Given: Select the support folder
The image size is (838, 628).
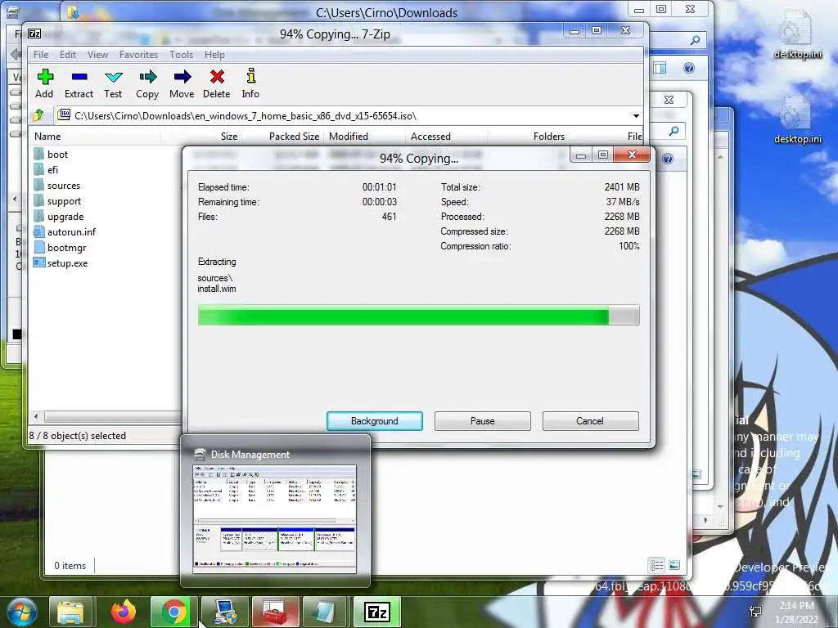Looking at the screenshot, I should (x=57, y=201).
